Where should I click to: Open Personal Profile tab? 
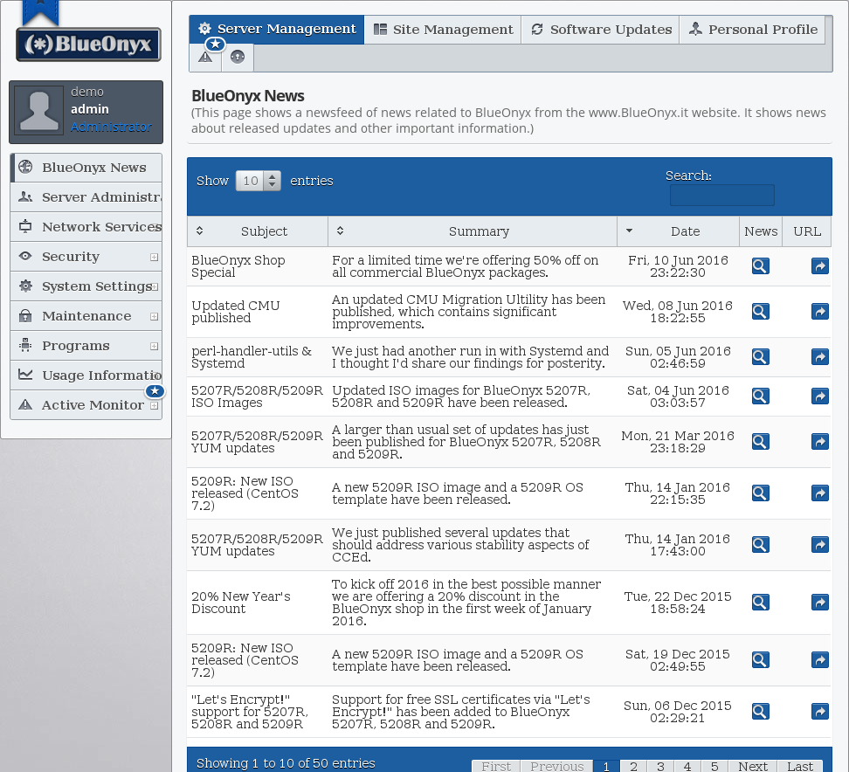(753, 29)
